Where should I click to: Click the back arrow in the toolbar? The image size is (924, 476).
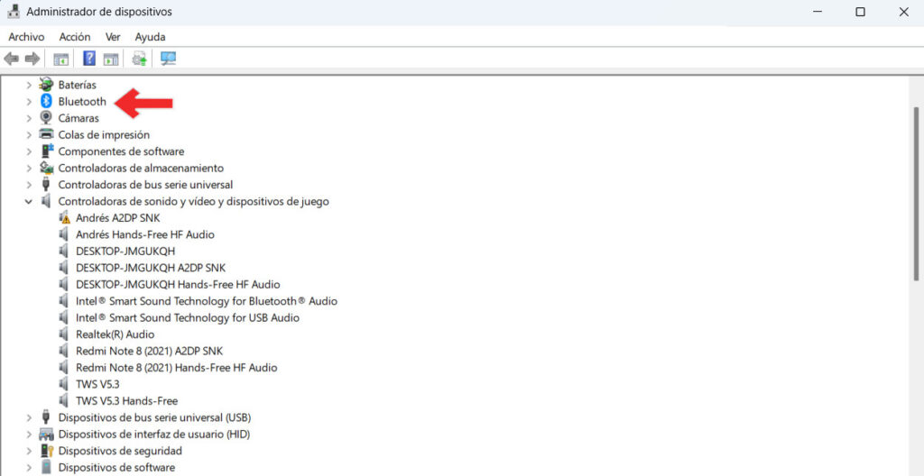(x=11, y=59)
